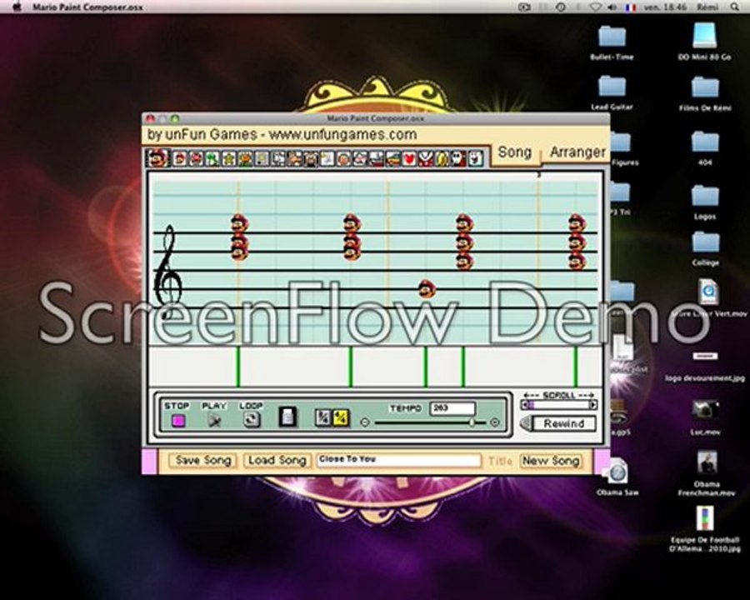Viewport: 750px width, 600px height.
Task: Click the scroll left arrow
Action: tap(524, 405)
